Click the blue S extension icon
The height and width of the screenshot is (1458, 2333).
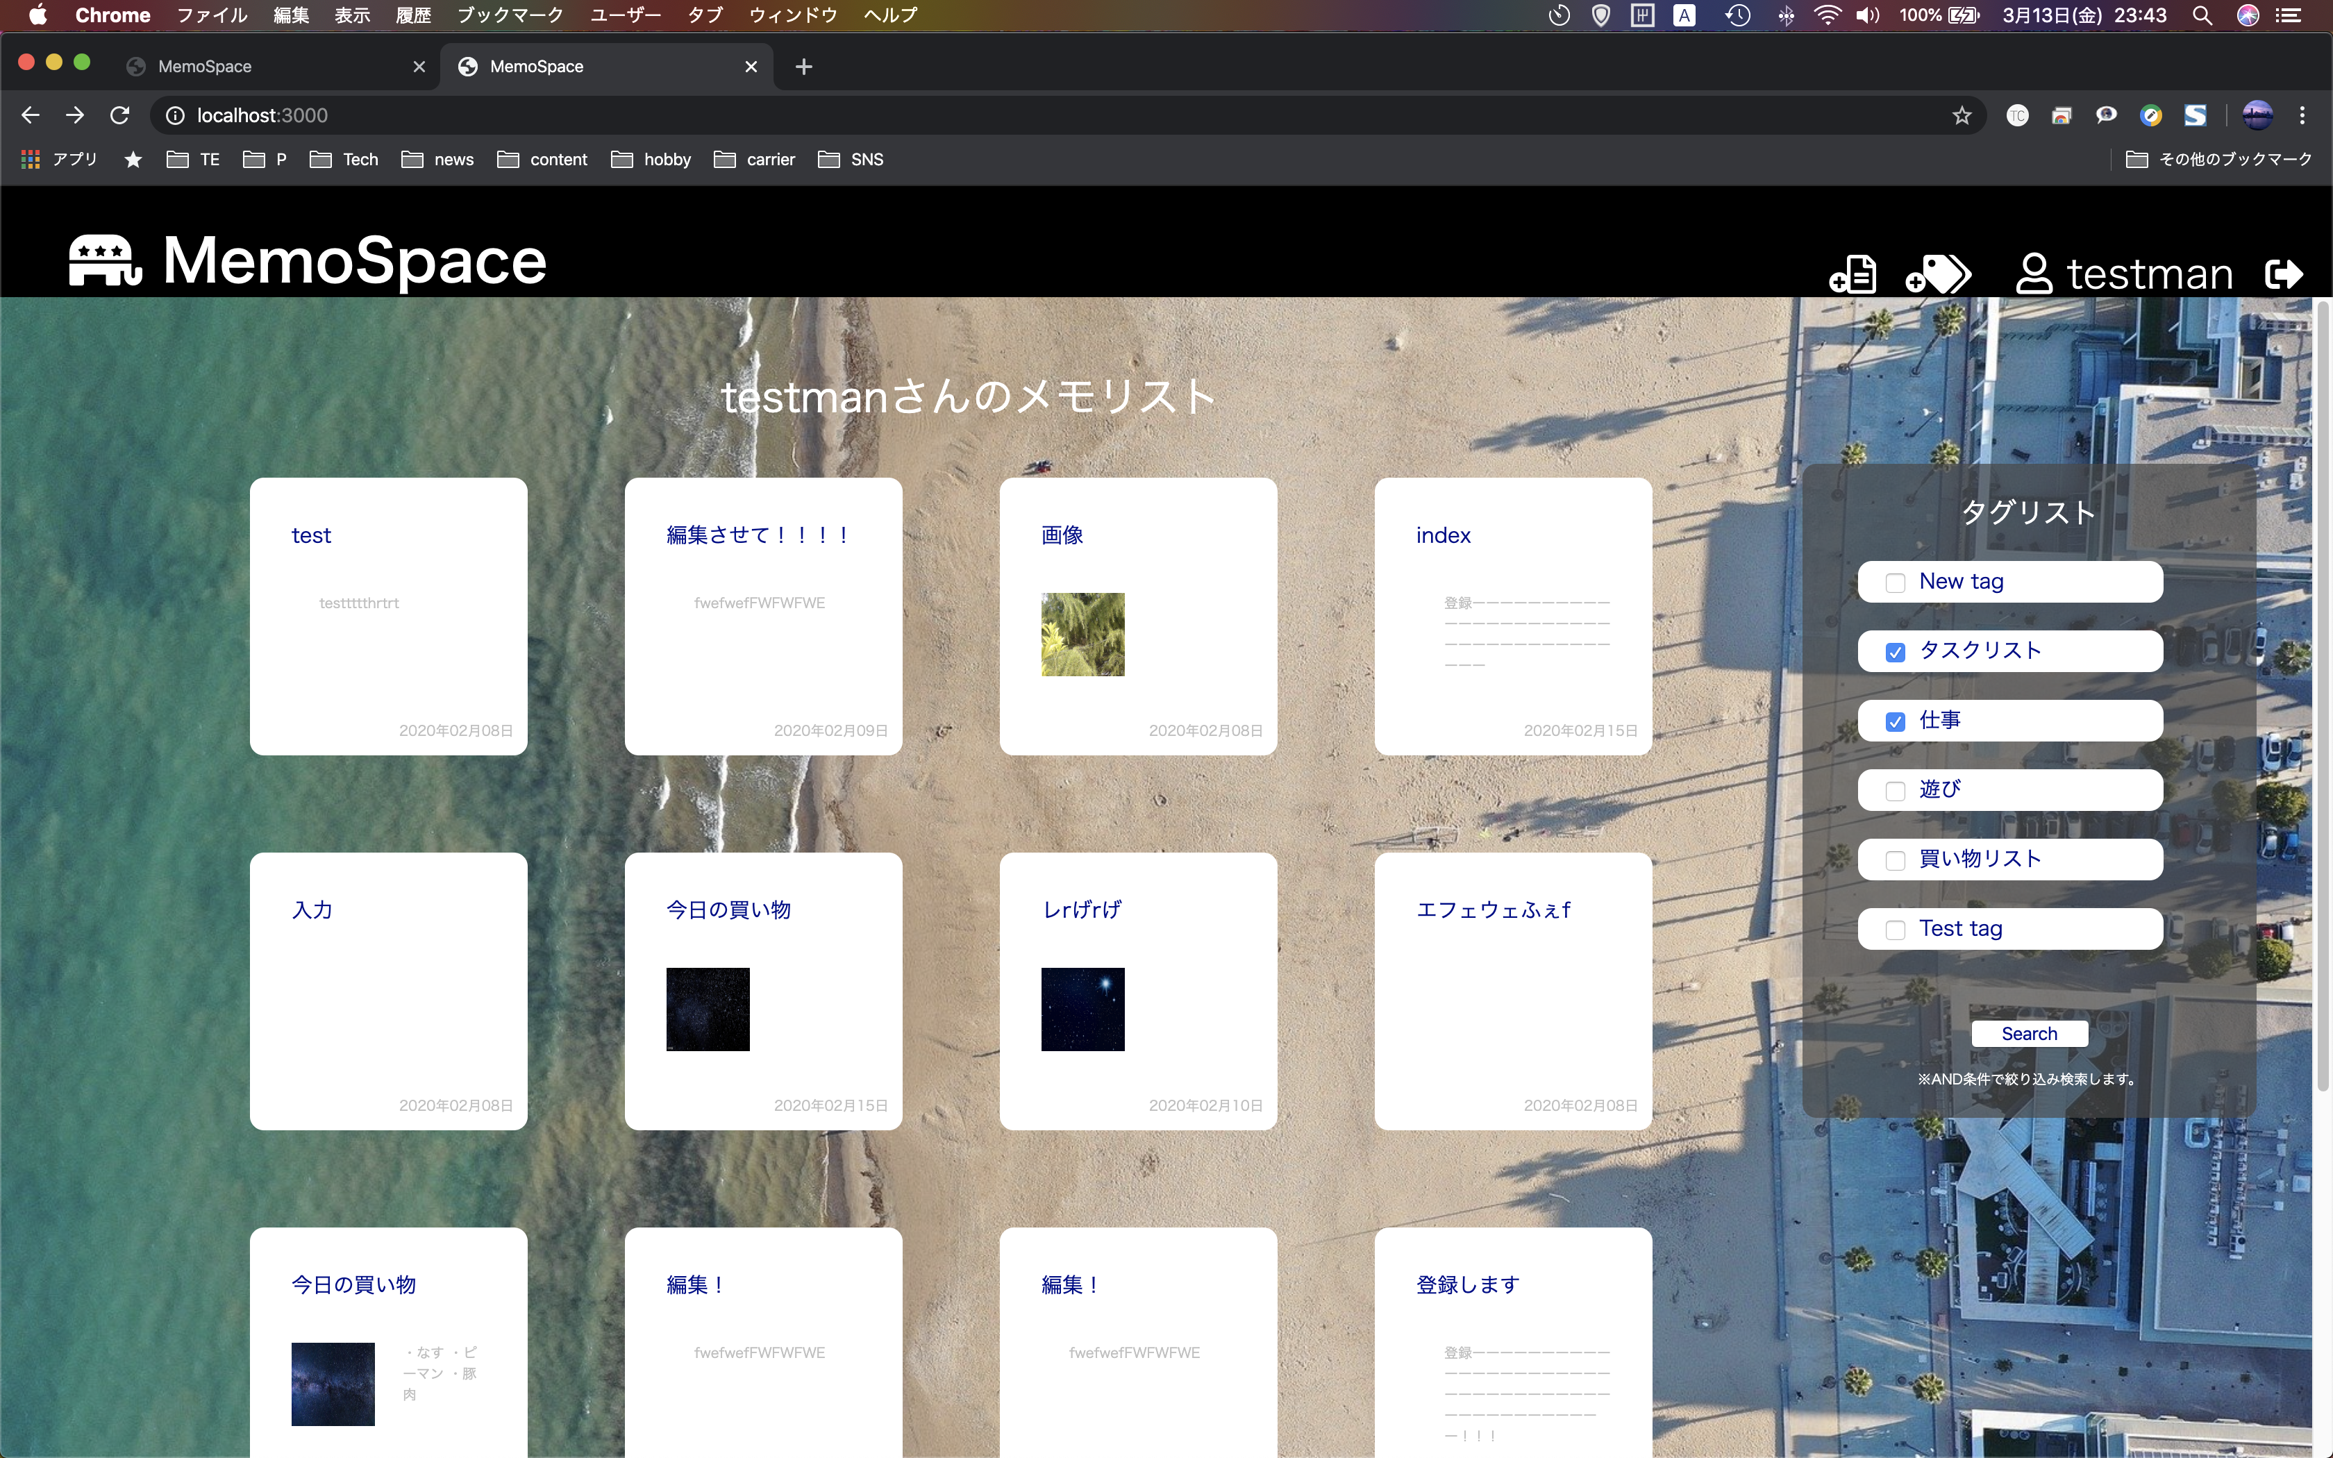2195,116
